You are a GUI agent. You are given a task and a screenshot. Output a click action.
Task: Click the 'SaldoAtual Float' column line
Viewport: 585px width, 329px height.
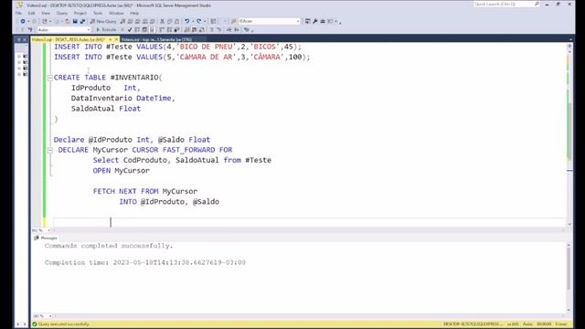click(106, 109)
